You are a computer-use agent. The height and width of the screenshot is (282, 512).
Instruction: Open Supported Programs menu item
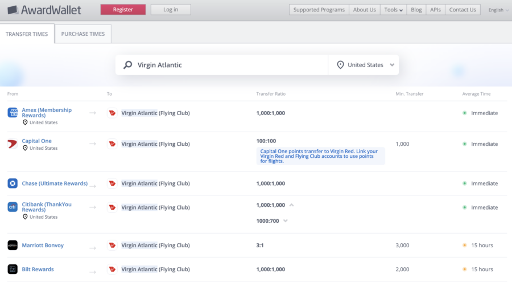(319, 10)
